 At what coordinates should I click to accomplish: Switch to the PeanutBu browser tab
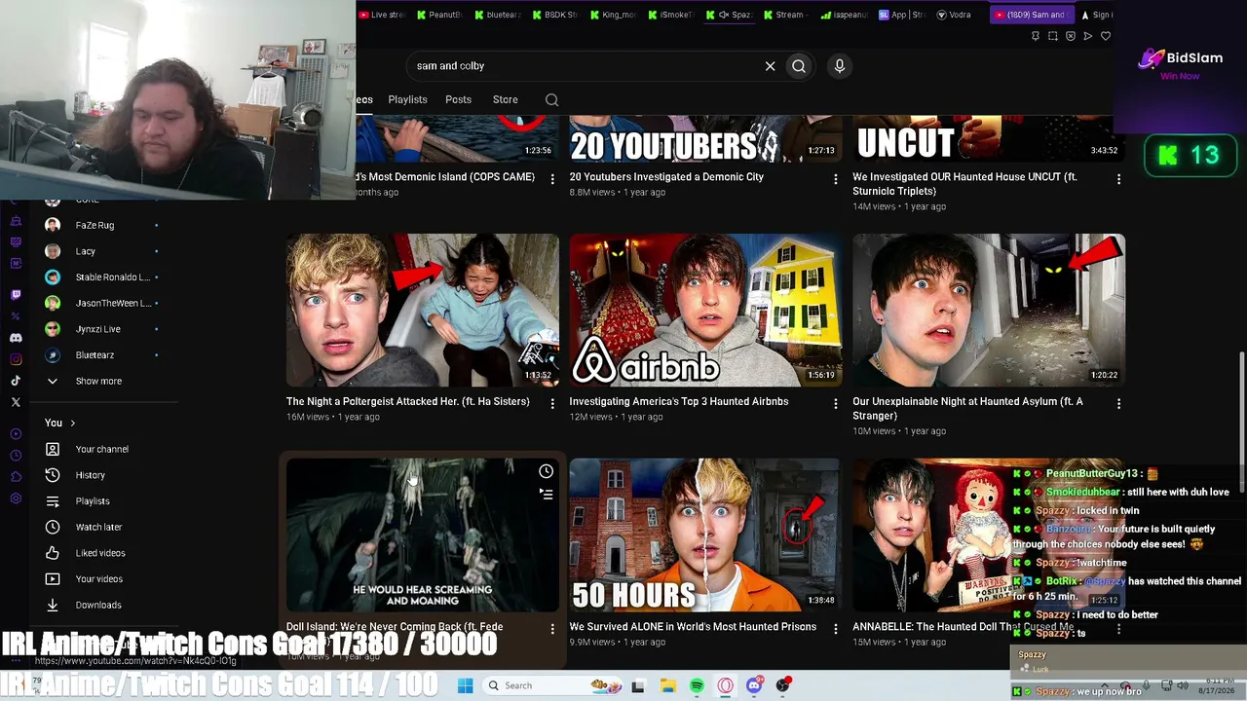(439, 15)
